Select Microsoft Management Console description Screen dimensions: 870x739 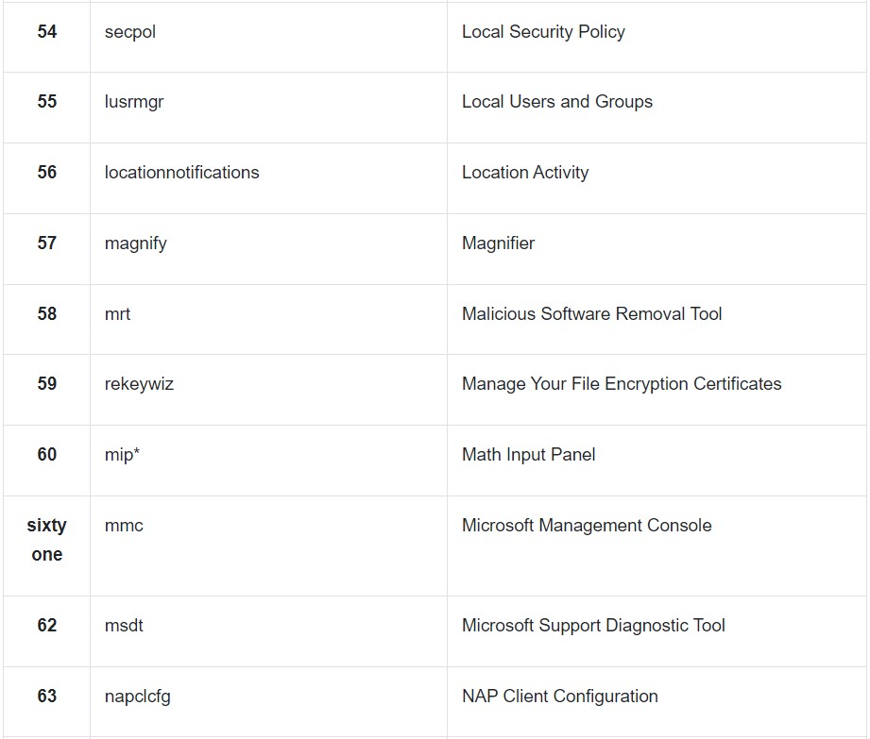[587, 526]
